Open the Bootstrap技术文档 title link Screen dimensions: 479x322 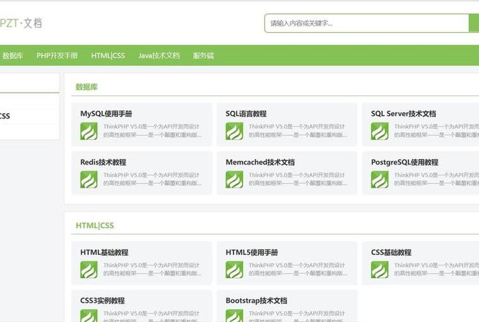(x=257, y=301)
